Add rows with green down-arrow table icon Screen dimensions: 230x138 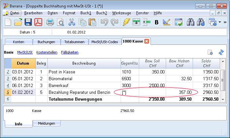tap(136, 22)
